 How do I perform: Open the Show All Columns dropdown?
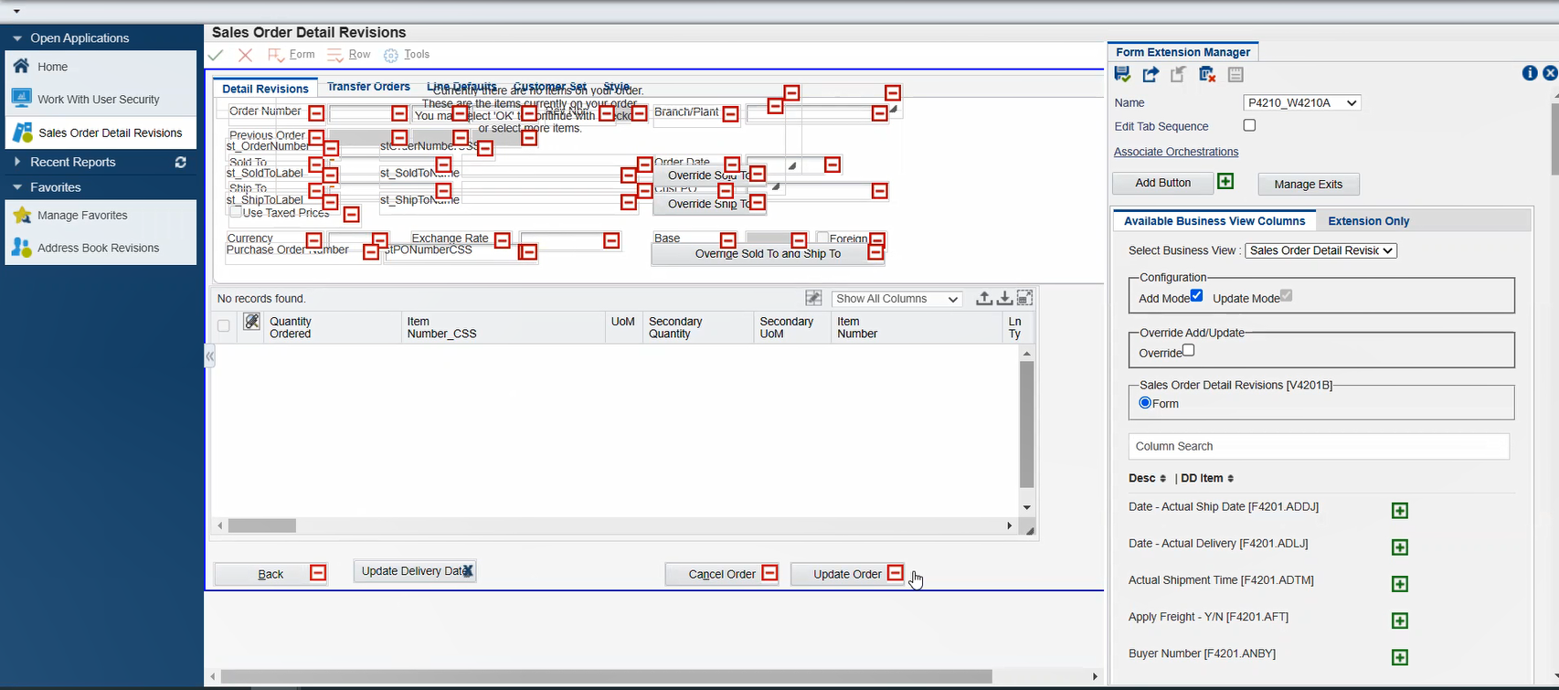click(x=897, y=299)
